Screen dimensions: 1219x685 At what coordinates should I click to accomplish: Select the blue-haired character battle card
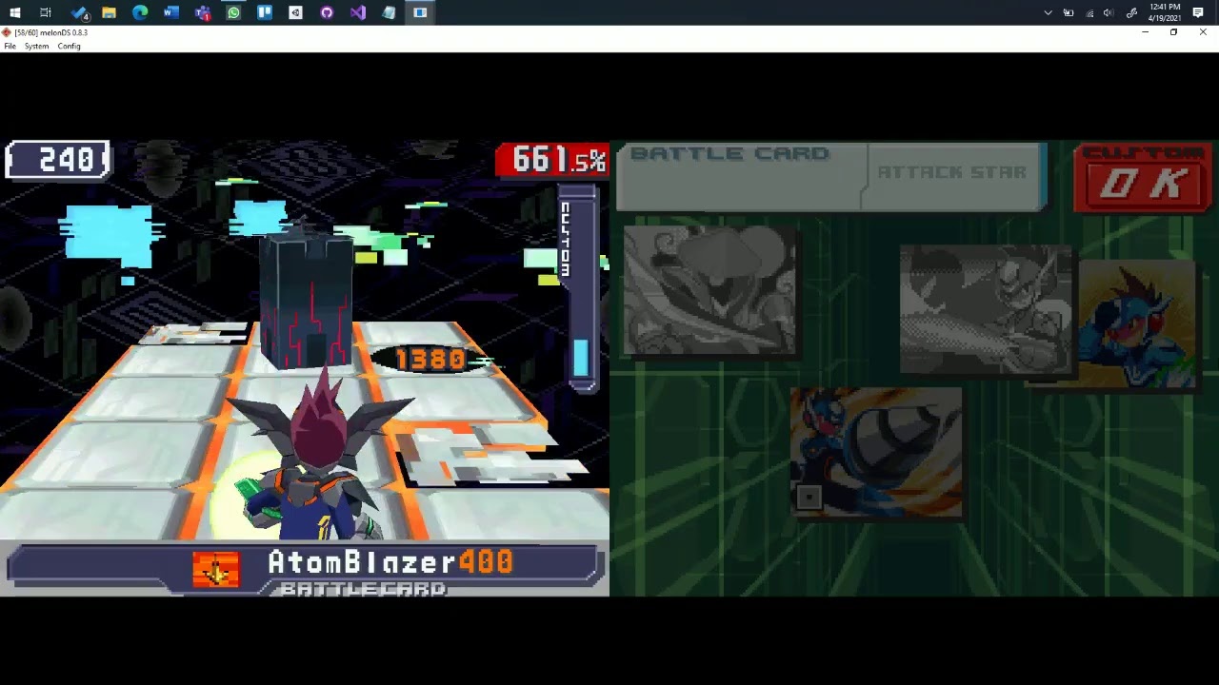[1138, 323]
